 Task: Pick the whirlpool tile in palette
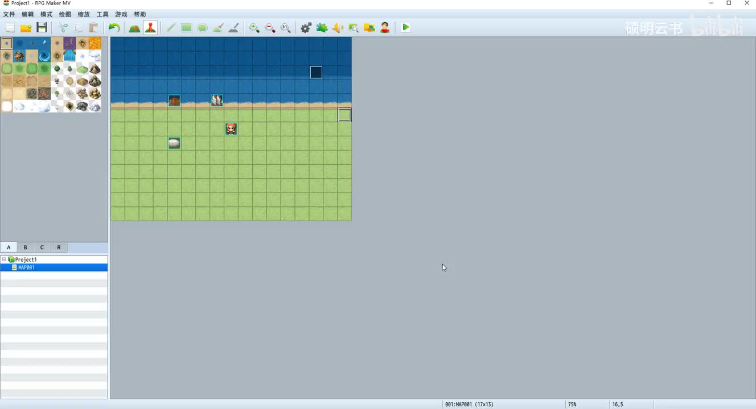(44, 56)
